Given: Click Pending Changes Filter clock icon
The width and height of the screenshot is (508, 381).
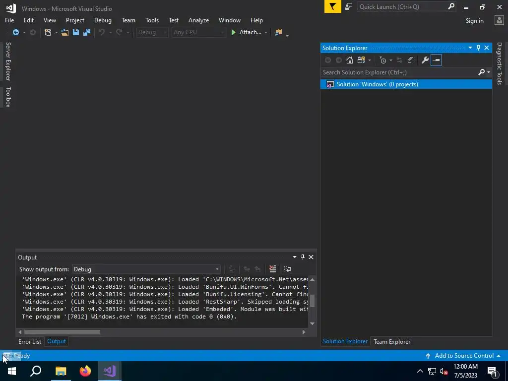Looking at the screenshot, I should click(x=383, y=60).
